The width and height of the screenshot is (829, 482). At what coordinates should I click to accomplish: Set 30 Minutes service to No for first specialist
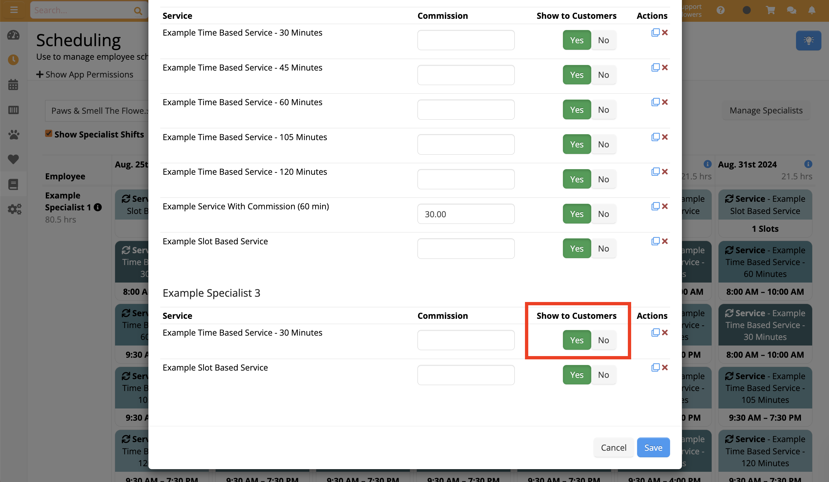point(603,40)
